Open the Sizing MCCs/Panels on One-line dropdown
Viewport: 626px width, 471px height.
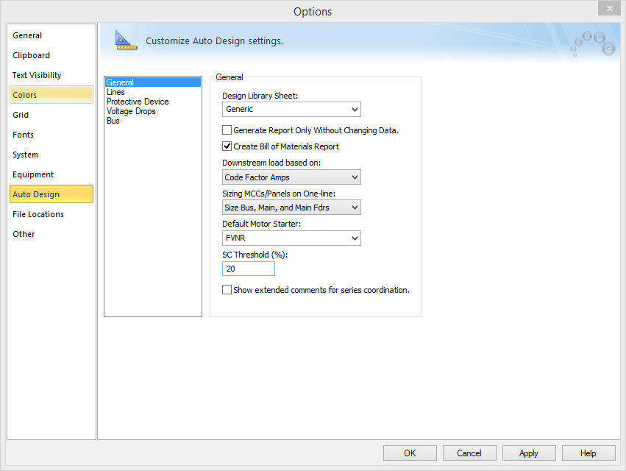(291, 208)
